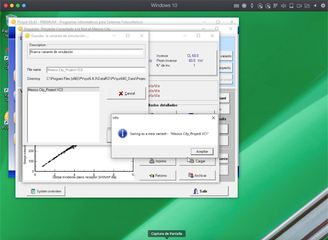The width and height of the screenshot is (328, 240).
Task: Click the printer icon on Imprimir
Action: point(152,161)
